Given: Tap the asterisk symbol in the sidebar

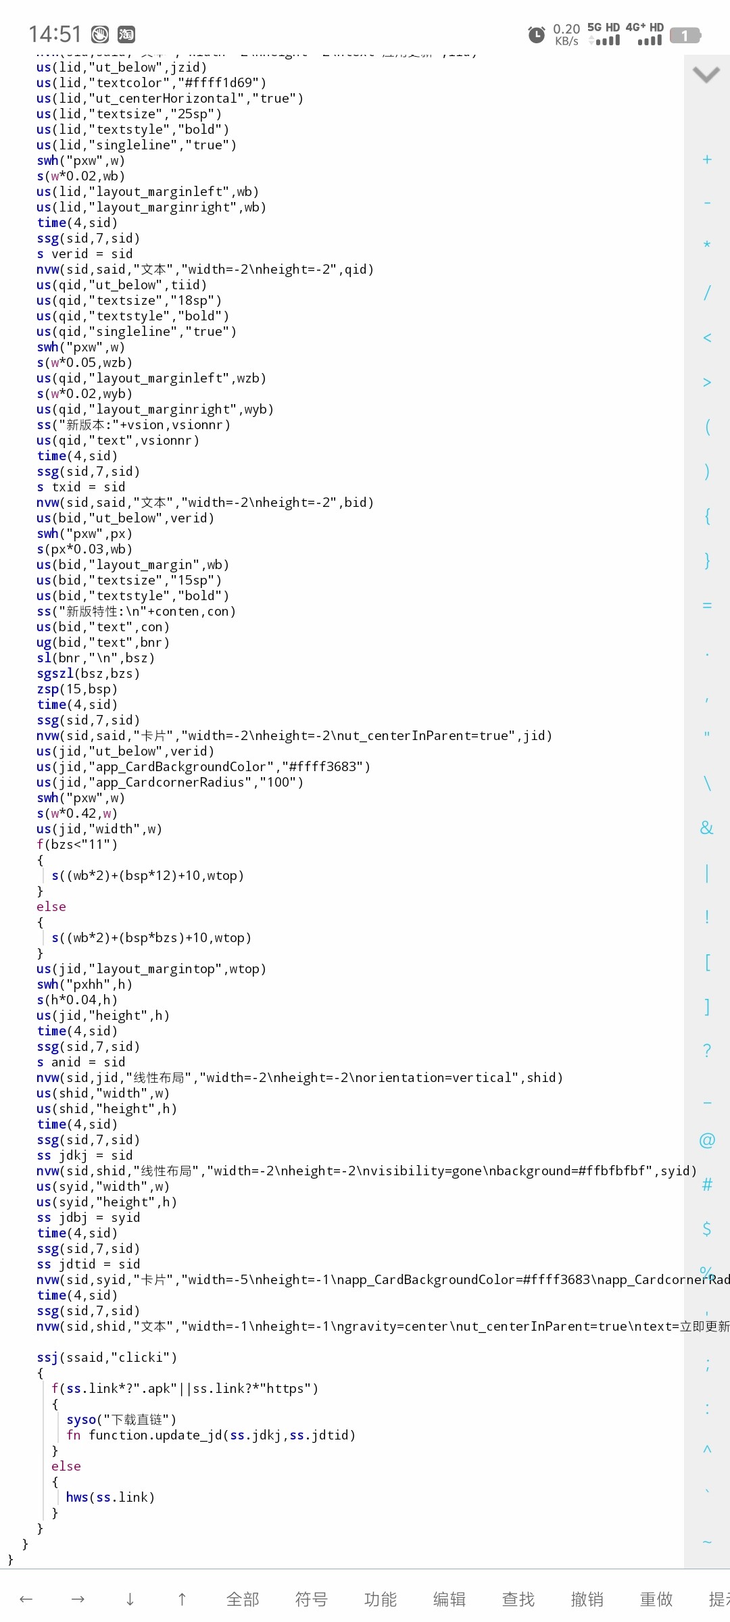Looking at the screenshot, I should (x=707, y=245).
